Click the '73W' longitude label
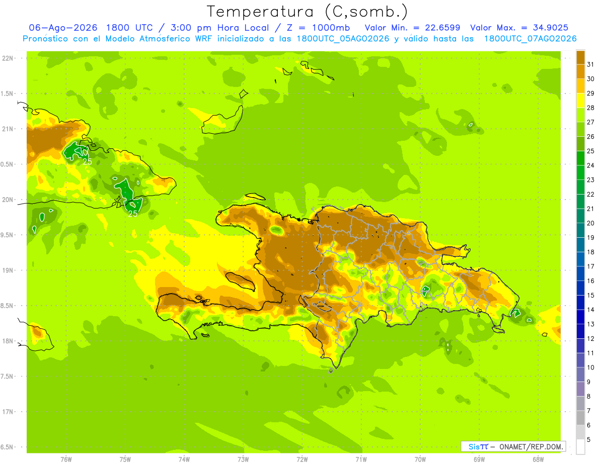604x466 pixels. click(243, 459)
